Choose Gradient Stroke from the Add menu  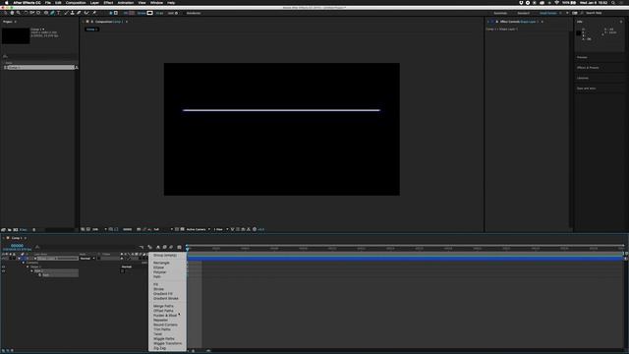[x=166, y=299]
